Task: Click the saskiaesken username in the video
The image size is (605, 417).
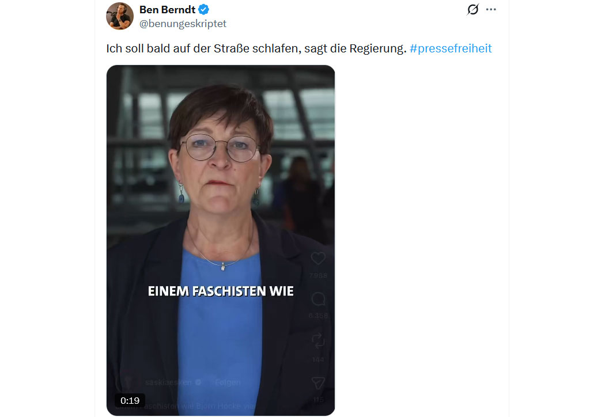Action: (168, 382)
